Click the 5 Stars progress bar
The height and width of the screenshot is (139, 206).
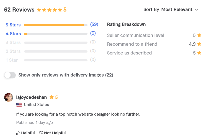tap(56, 25)
